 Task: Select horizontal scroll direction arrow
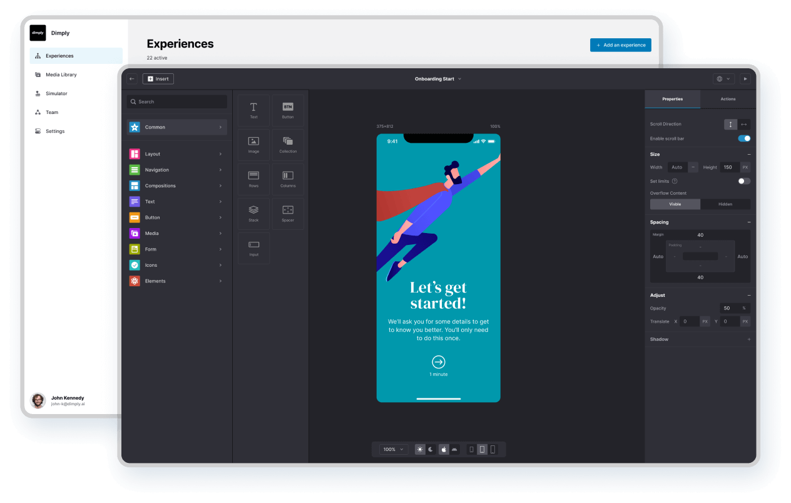click(x=744, y=124)
